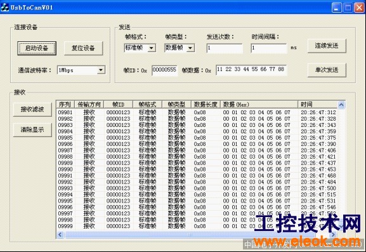Minimize the UsbToCanV01 window
Viewport: 366px width, 252px height.
pos(336,8)
